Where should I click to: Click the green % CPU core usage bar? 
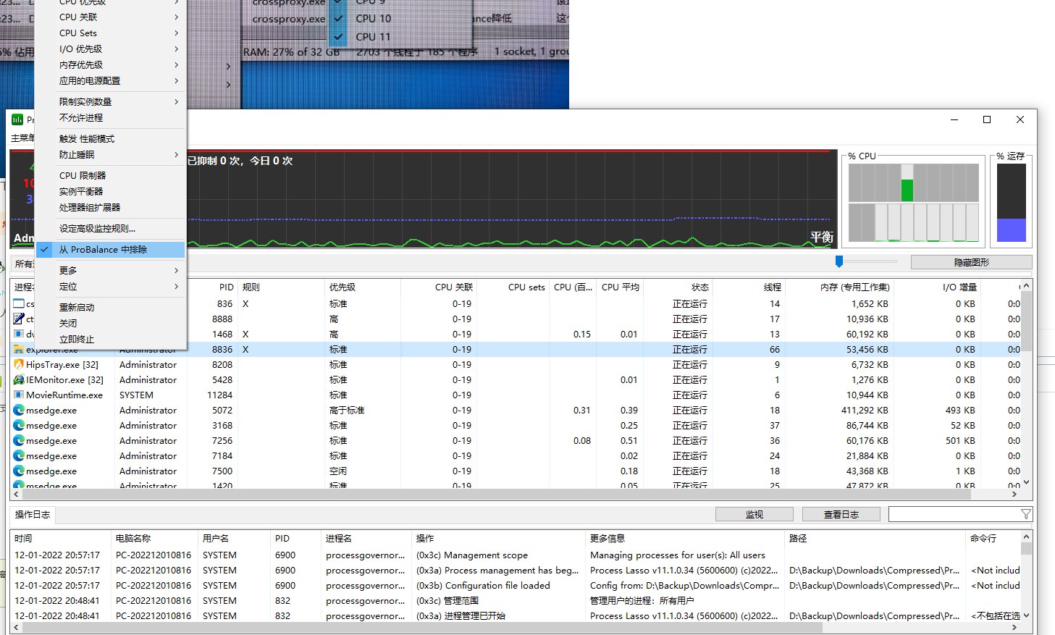point(907,190)
